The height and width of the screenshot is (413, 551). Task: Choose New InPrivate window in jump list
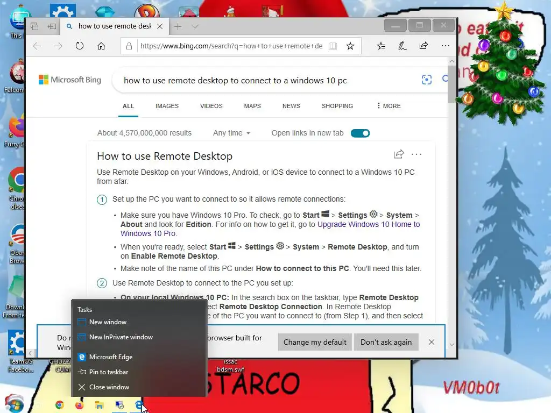click(138, 337)
